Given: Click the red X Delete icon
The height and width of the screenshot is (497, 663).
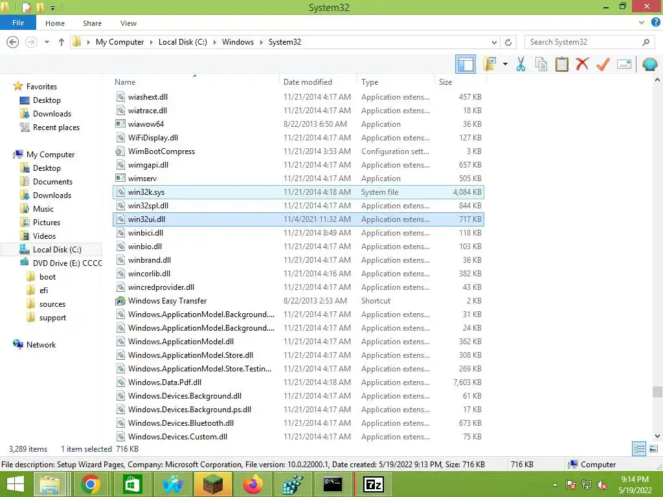Looking at the screenshot, I should (582, 65).
